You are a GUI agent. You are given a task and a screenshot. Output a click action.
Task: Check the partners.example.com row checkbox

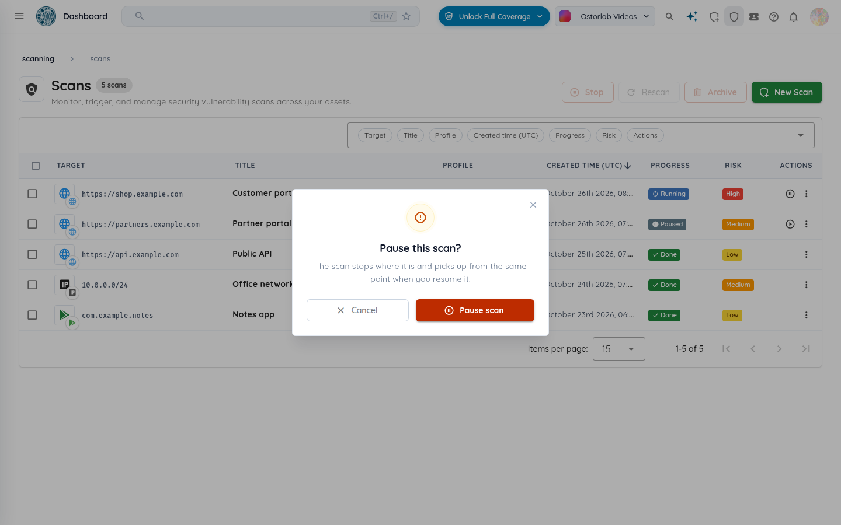(x=32, y=224)
